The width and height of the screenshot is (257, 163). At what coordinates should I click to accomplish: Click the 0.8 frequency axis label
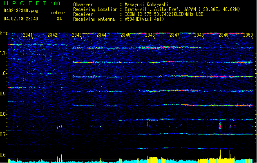(4, 114)
